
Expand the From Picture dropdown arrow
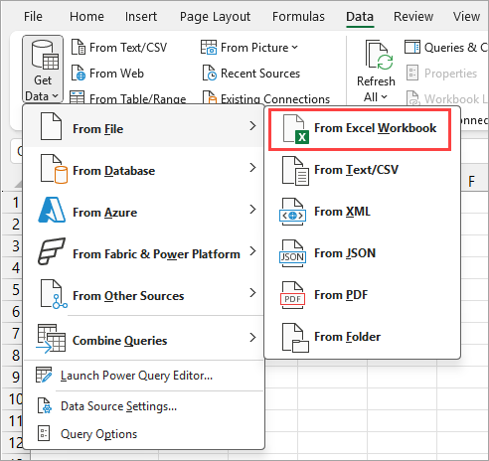[x=294, y=48]
